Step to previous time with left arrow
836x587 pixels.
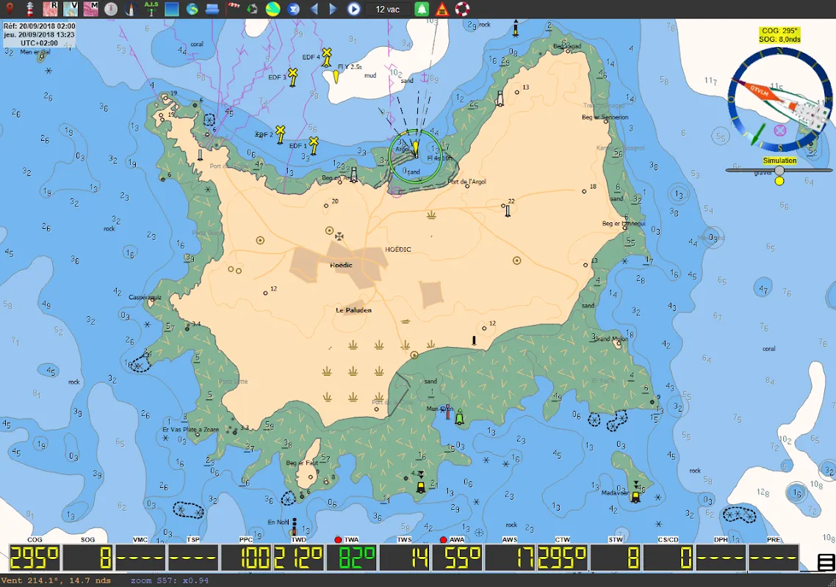click(x=314, y=9)
